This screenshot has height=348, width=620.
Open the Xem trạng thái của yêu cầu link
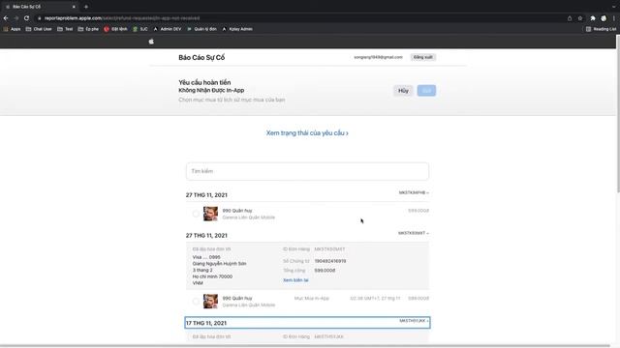(x=307, y=133)
